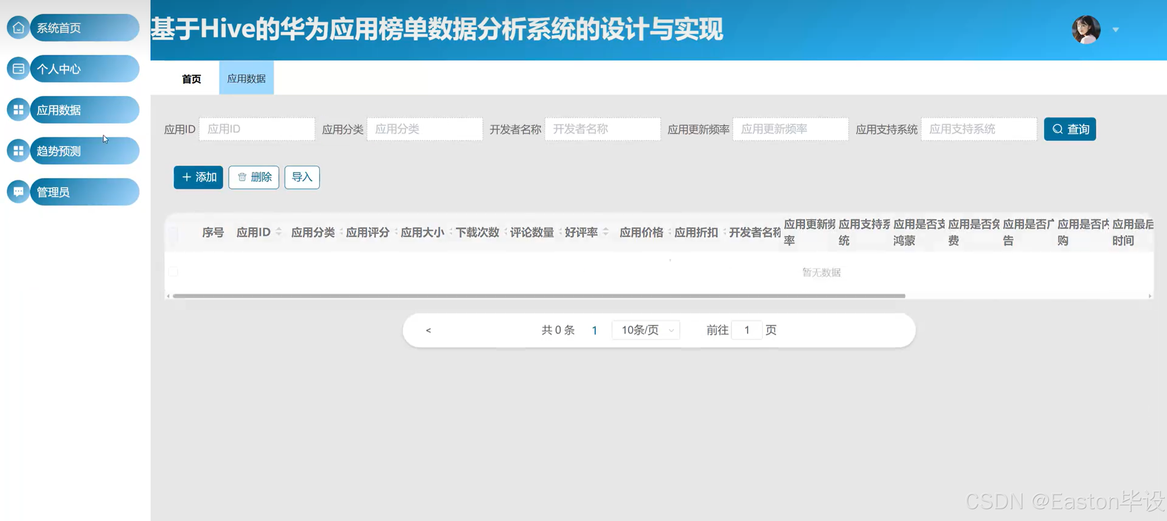Click the 查询 search button
This screenshot has width=1167, height=521.
[1070, 129]
